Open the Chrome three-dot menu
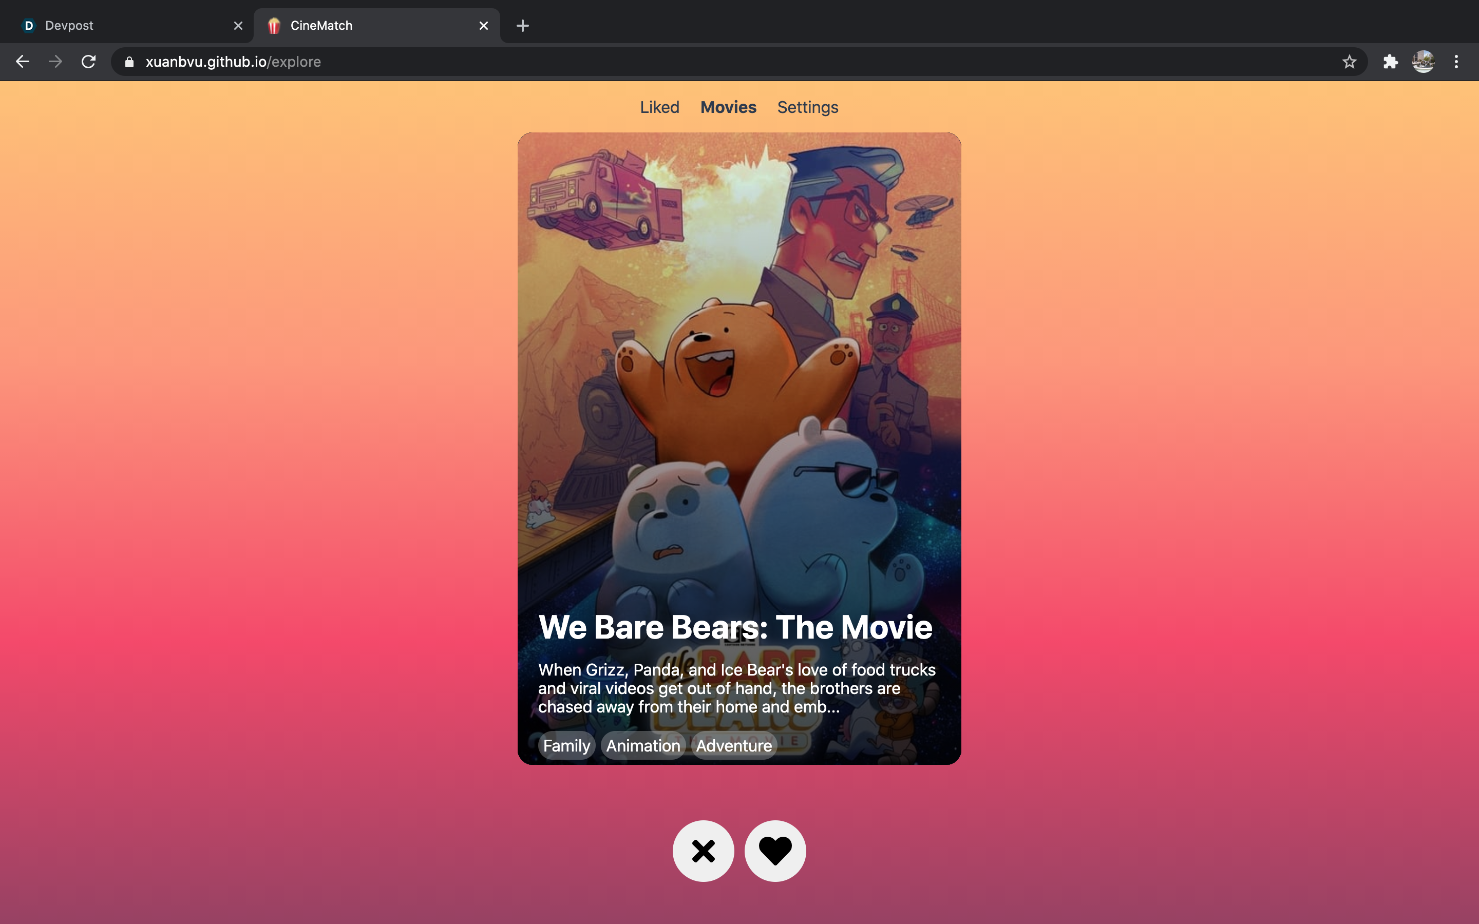Viewport: 1479px width, 924px height. point(1456,62)
